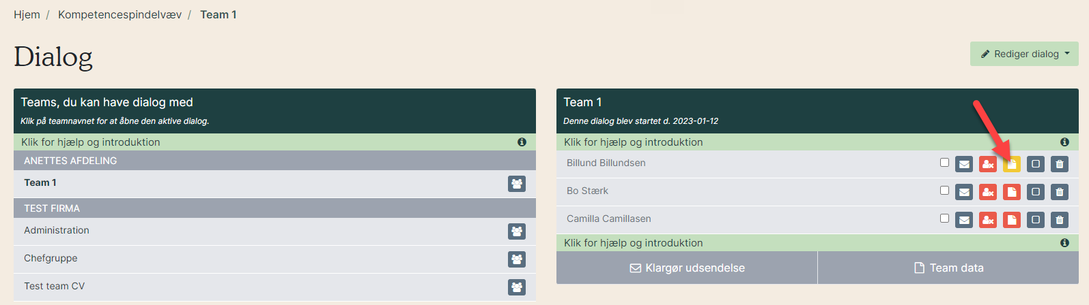Click the yellow document icon for Billund Billundsen
This screenshot has height=305, width=1089.
coord(1012,164)
